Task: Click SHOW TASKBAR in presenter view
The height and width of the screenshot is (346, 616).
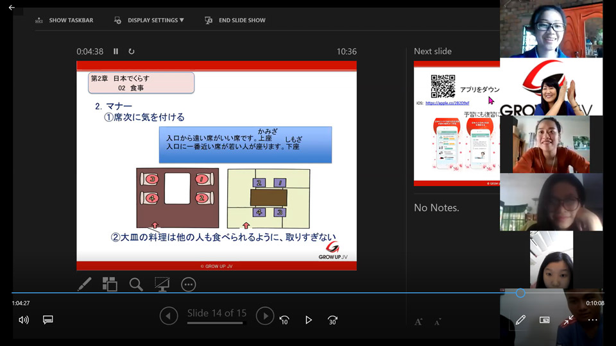Action: (x=64, y=20)
